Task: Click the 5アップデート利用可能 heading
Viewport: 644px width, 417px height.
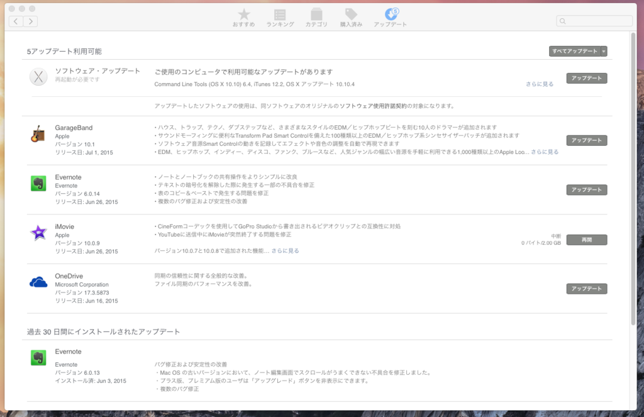Action: tap(65, 52)
